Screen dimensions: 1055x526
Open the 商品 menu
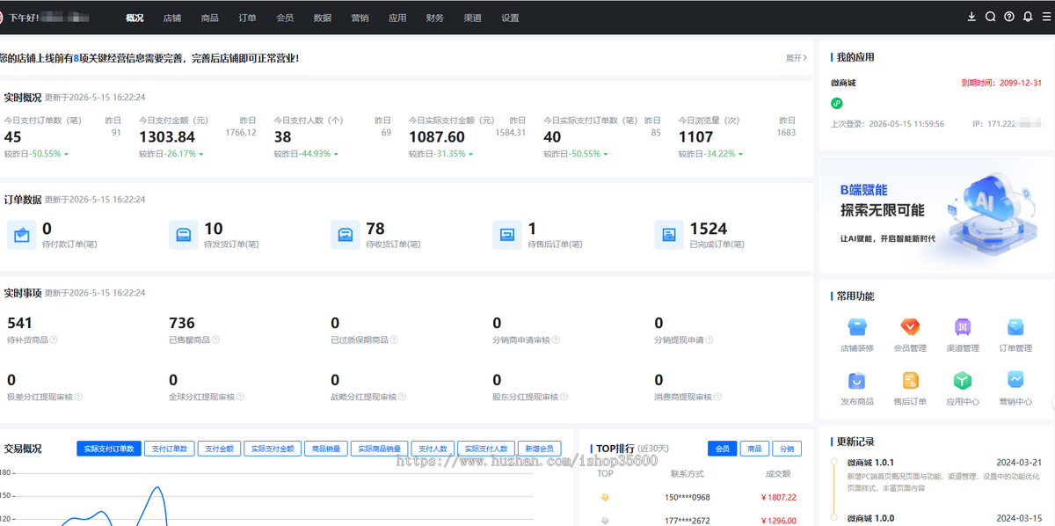pos(209,18)
